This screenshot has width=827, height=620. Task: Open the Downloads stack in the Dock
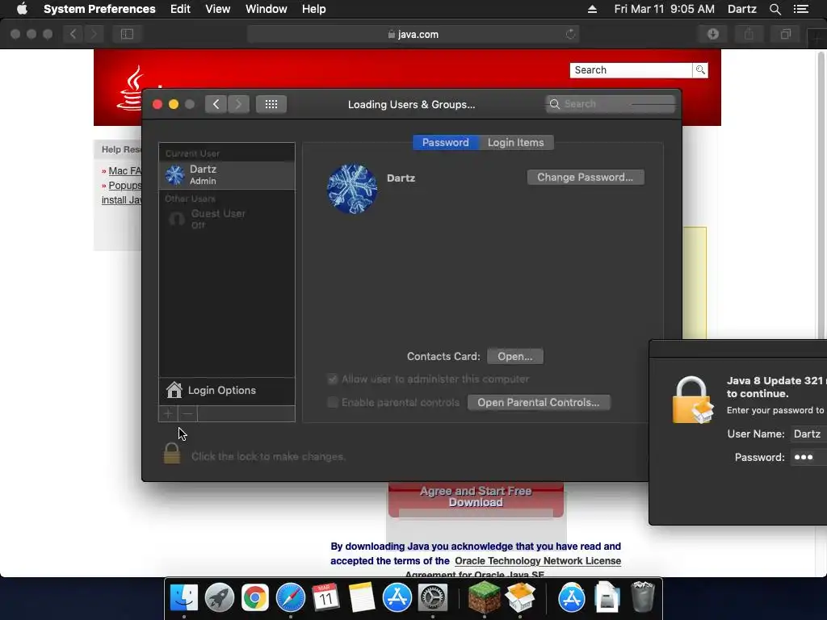607,597
